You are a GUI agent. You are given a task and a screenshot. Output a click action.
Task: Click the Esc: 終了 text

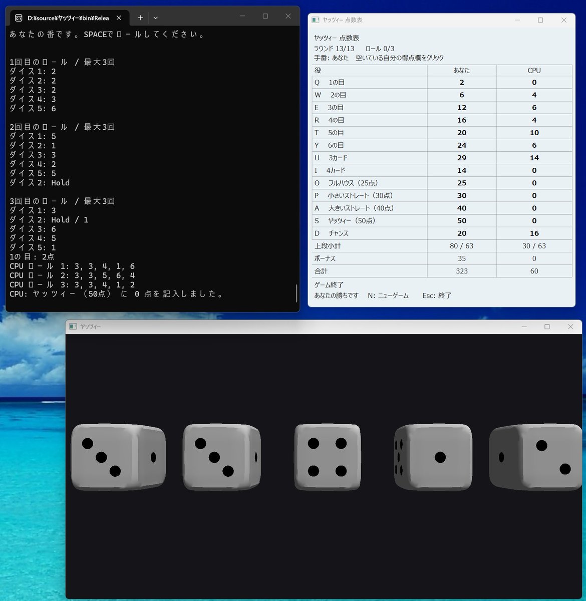[437, 295]
